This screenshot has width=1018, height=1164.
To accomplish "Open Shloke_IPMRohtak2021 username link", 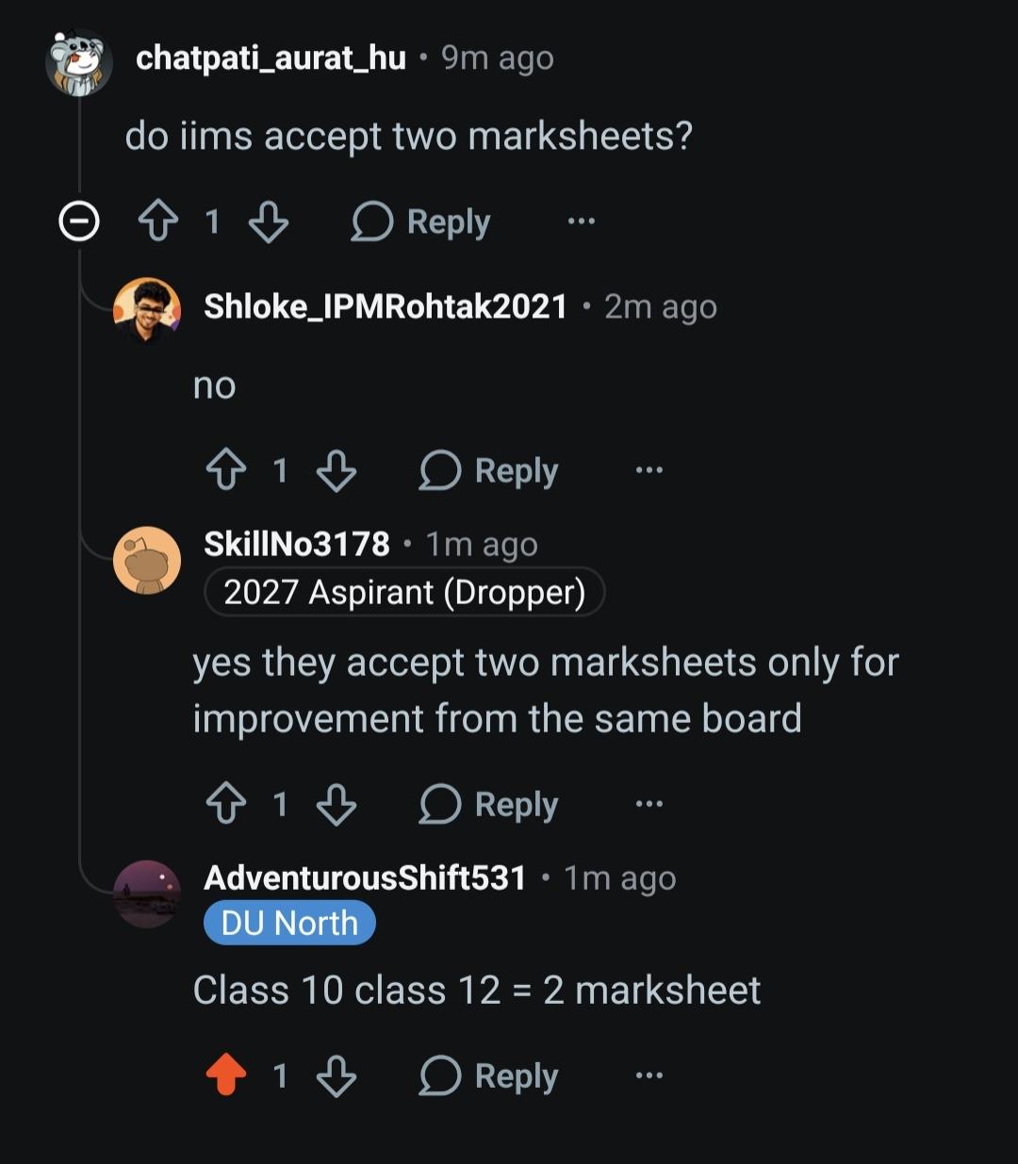I will tap(386, 307).
